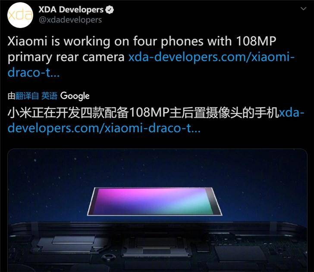The image size is (314, 272).
Task: Click "primary rear camera" in the tweet text
Action: click(66, 57)
